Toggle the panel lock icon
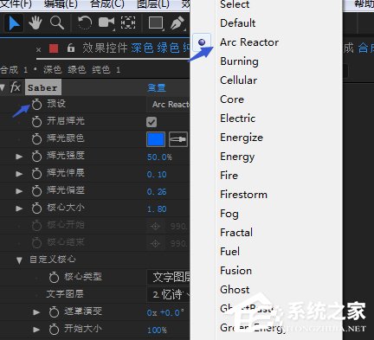This screenshot has height=340, width=374. [71, 48]
